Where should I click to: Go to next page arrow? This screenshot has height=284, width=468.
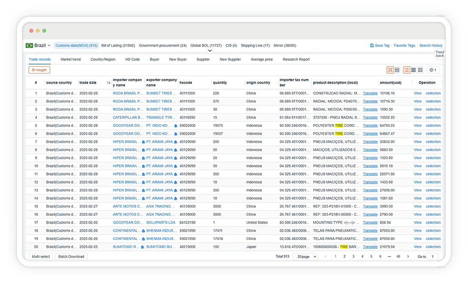[x=408, y=257]
